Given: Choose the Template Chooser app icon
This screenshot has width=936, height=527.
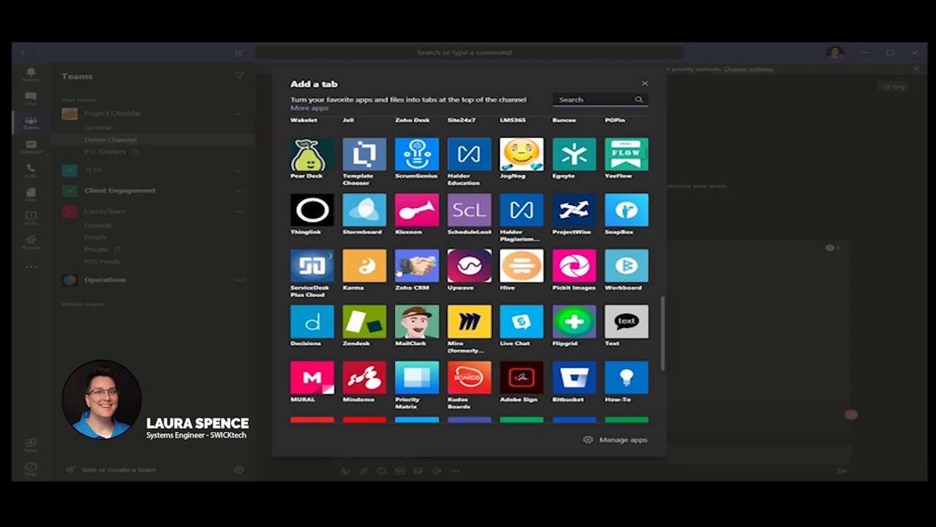Looking at the screenshot, I should [364, 154].
